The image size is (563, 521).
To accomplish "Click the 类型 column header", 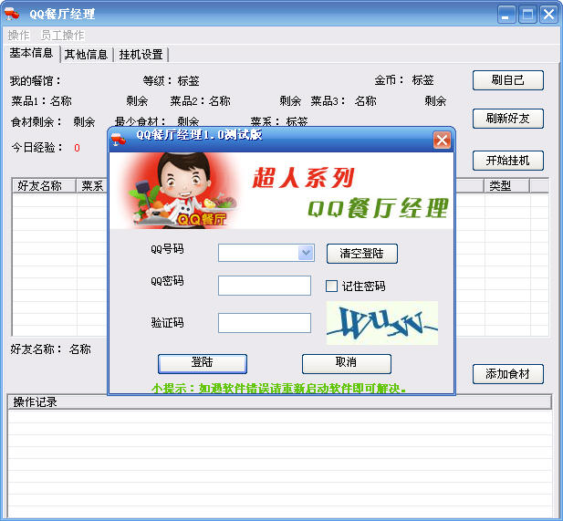I will click(506, 186).
